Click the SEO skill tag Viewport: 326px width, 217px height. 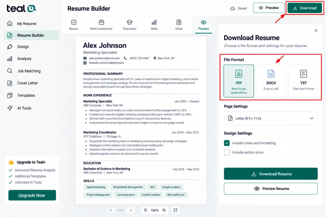[152, 187]
